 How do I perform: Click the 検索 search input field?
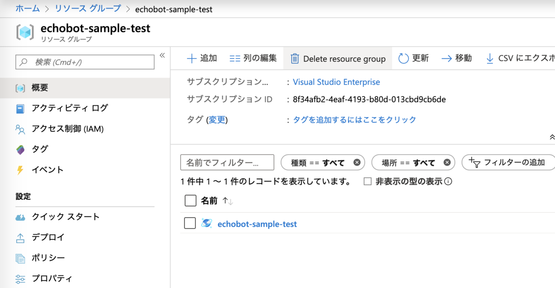(85, 62)
